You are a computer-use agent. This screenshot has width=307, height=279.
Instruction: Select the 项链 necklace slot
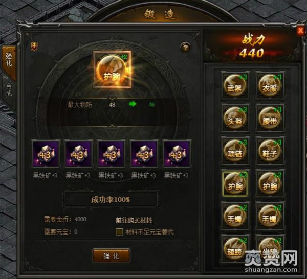[x=235, y=151]
